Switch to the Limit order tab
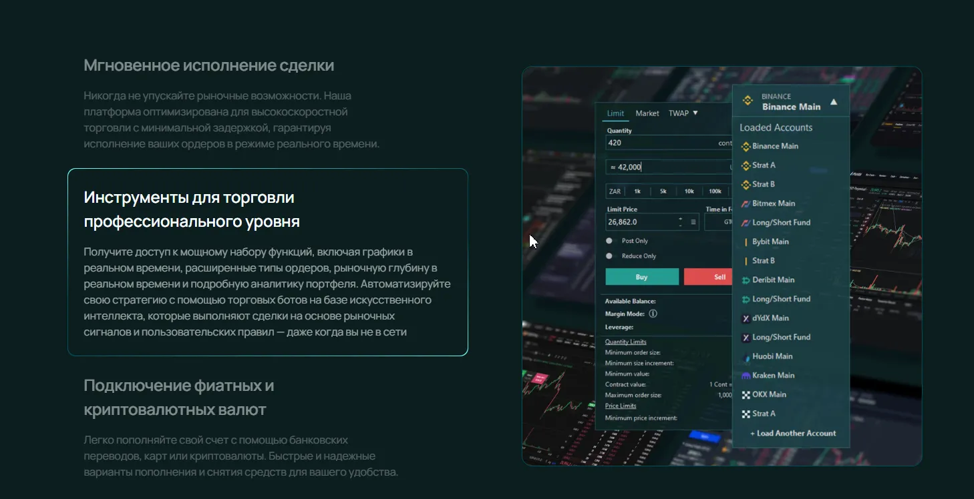The image size is (974, 499). [x=615, y=113]
